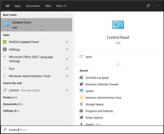Screen dimensions: 164x134
Task: Click the Windows Defender Firewall icon
Action: click(81, 84)
